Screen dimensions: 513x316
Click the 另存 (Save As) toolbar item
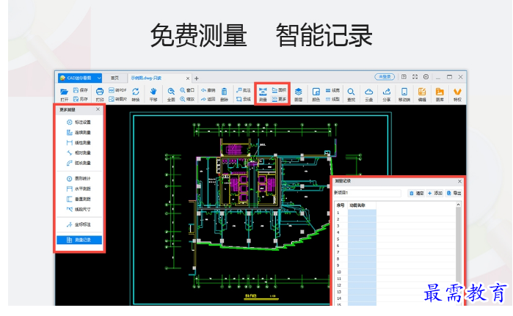[81, 99]
